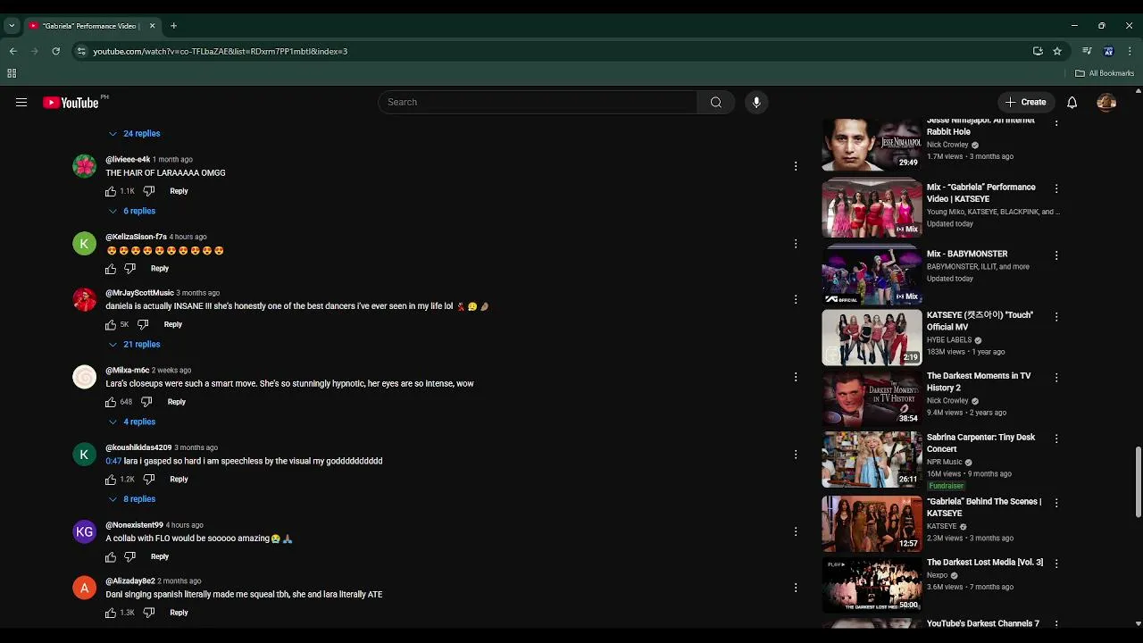1143x643 pixels.
Task: Bookmark this page with star icon
Action: point(1057,51)
